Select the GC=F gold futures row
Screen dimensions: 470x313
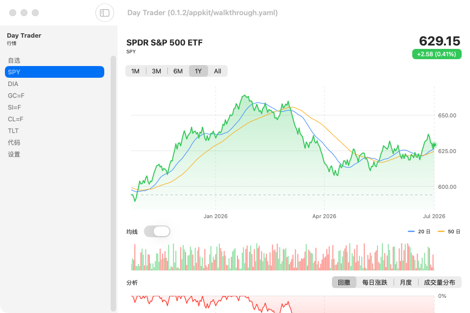(54, 95)
